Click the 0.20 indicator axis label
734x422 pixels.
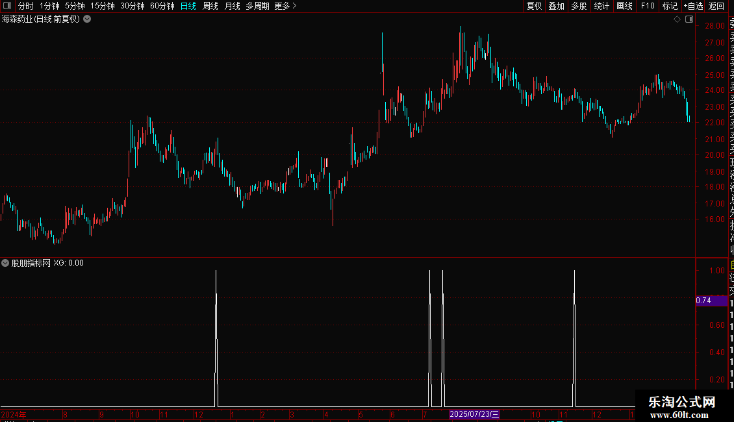(716, 379)
